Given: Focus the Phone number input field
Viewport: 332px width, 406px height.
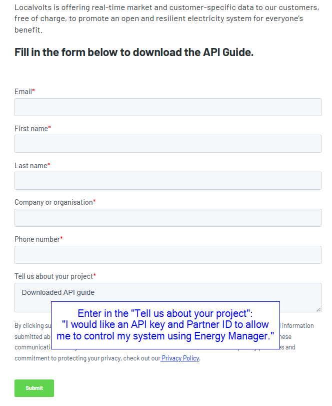Looking at the screenshot, I should [x=167, y=255].
